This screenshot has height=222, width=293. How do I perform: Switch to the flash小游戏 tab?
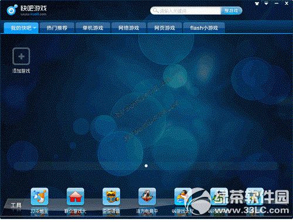click(x=204, y=28)
